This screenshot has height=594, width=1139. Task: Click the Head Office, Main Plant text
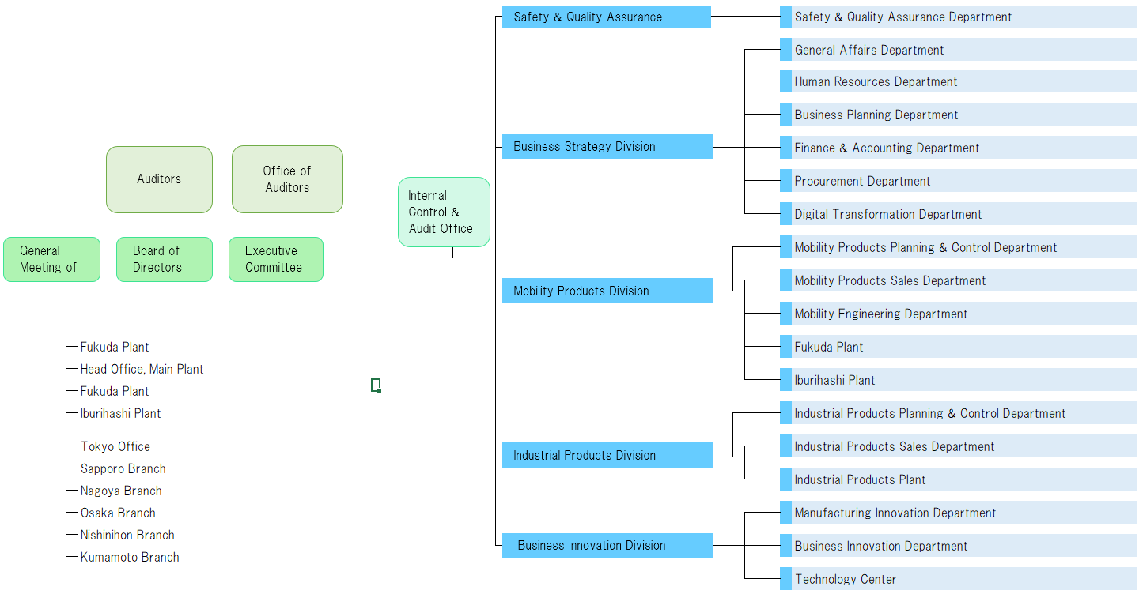[x=142, y=369]
